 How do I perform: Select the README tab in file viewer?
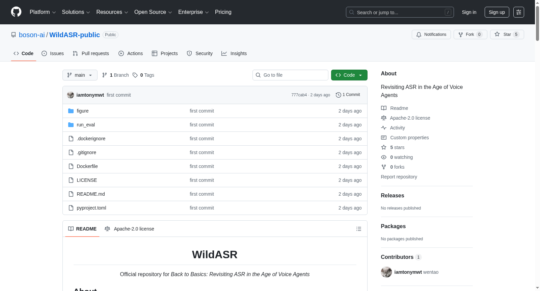pyautogui.click(x=82, y=229)
